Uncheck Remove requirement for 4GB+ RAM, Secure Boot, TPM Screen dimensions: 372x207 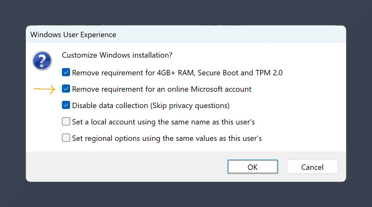click(66, 72)
